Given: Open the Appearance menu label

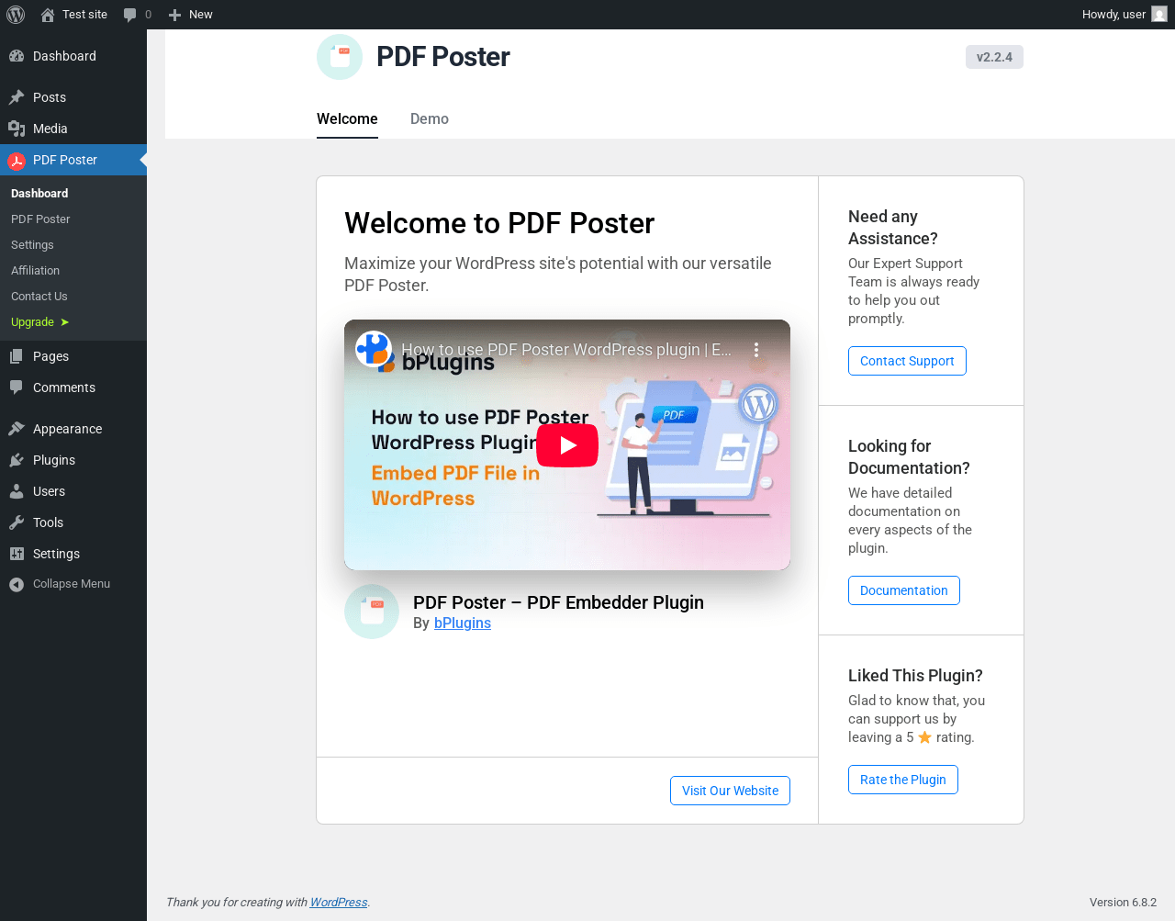Looking at the screenshot, I should click(67, 429).
